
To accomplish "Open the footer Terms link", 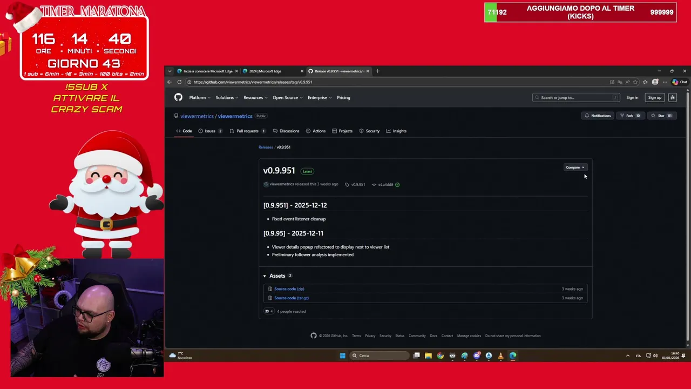I will pos(356,336).
